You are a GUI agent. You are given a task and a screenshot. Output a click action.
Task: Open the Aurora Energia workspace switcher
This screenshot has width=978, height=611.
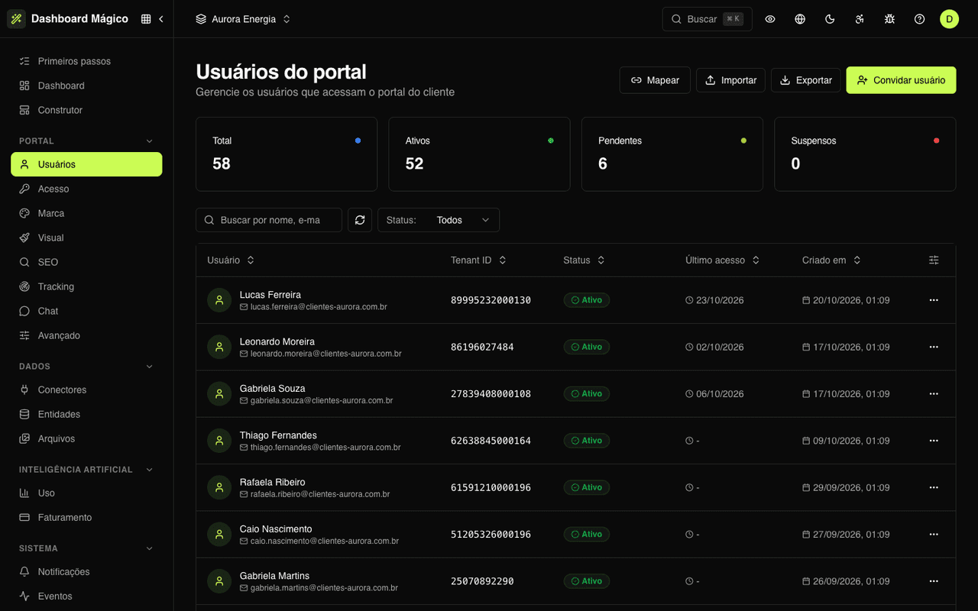click(243, 19)
